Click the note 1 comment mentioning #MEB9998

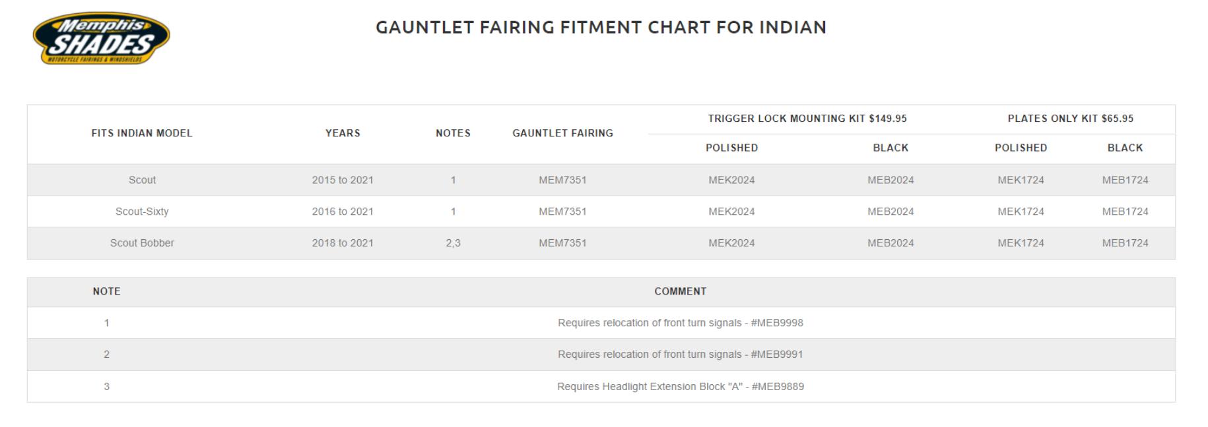tap(681, 323)
